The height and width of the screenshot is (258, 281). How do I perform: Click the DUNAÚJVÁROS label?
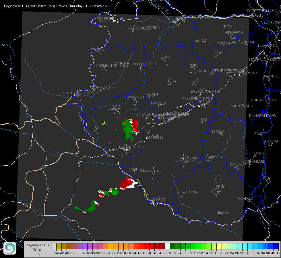(x=264, y=100)
